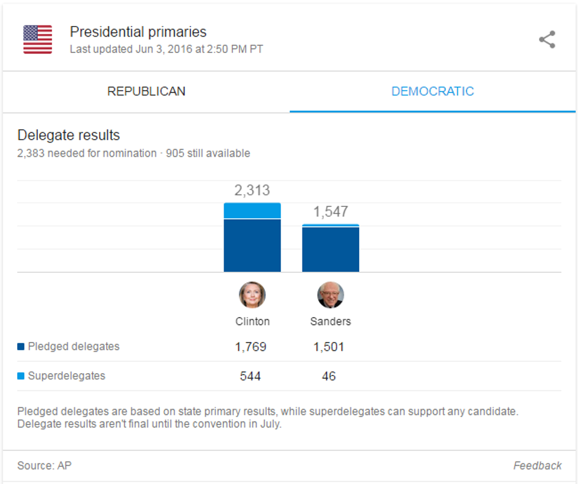Click the Source: AP text
Image resolution: width=578 pixels, height=484 pixels.
tap(44, 466)
